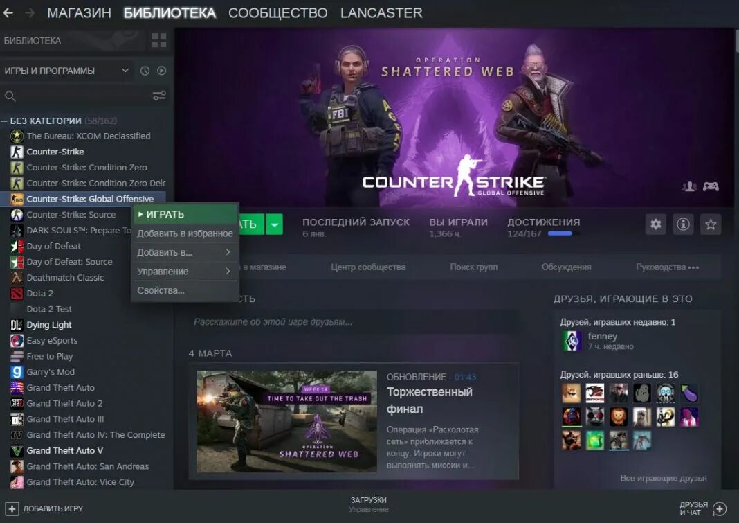The height and width of the screenshot is (523, 739).
Task: Go back with the left arrow
Action: click(8, 12)
